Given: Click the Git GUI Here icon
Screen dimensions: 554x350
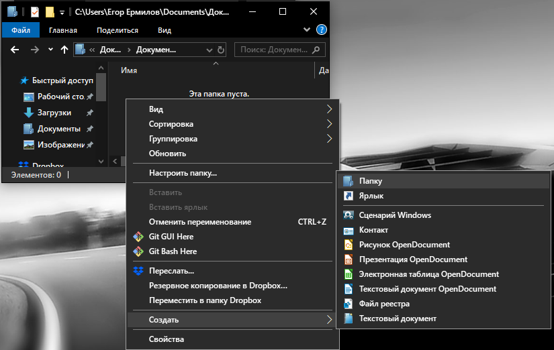Looking at the screenshot, I should [138, 237].
